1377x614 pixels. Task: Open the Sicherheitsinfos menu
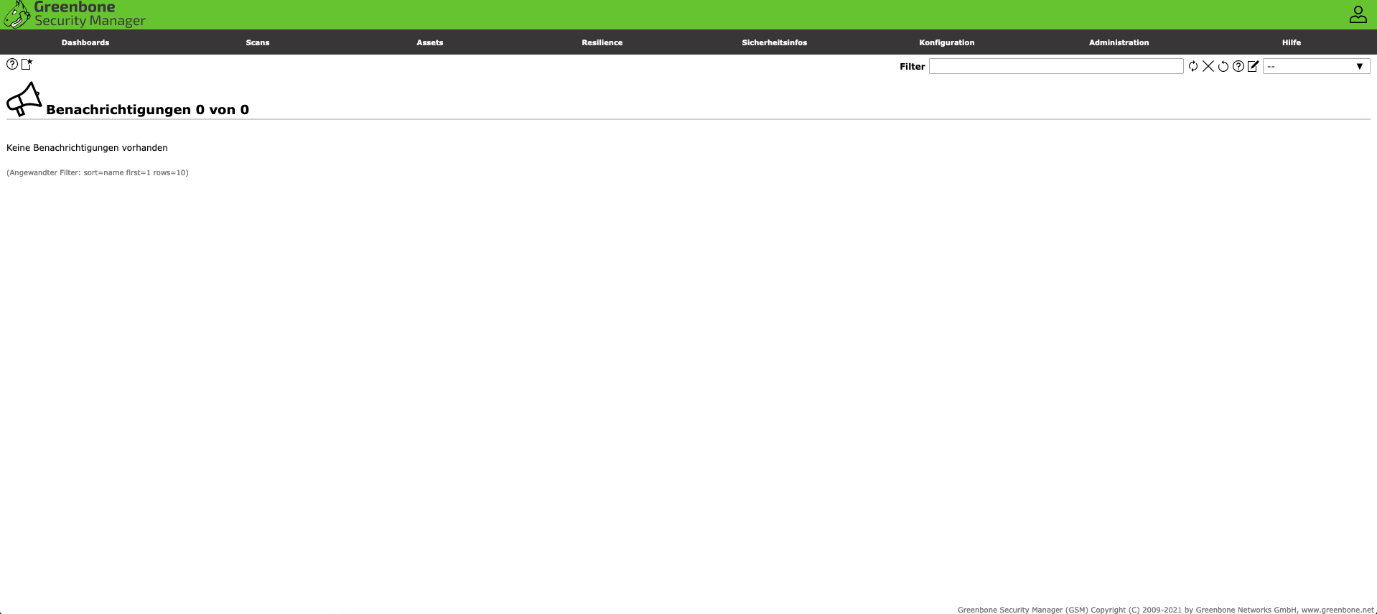pyautogui.click(x=775, y=42)
